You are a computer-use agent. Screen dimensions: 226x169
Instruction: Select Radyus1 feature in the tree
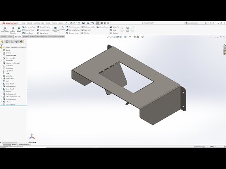coord(7,92)
